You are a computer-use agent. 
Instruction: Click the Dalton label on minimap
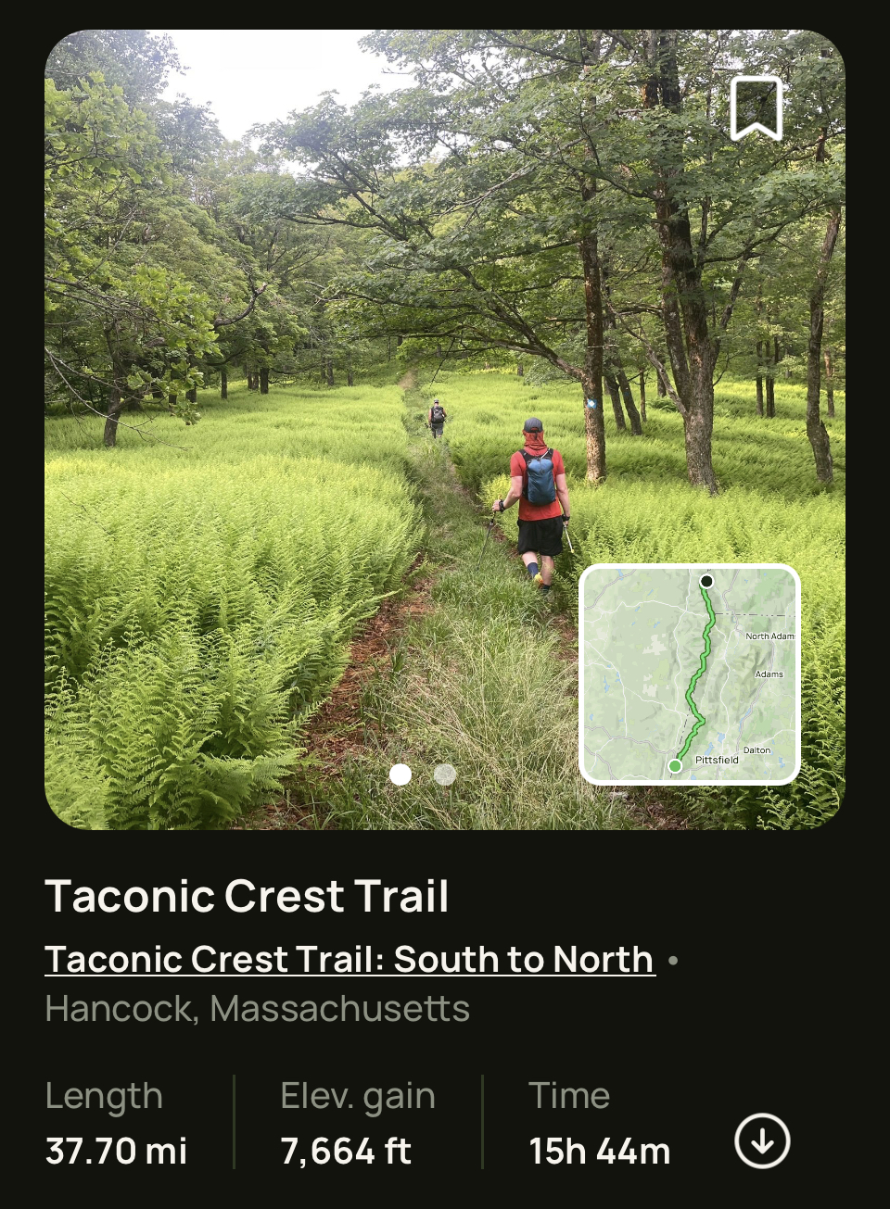(x=756, y=750)
